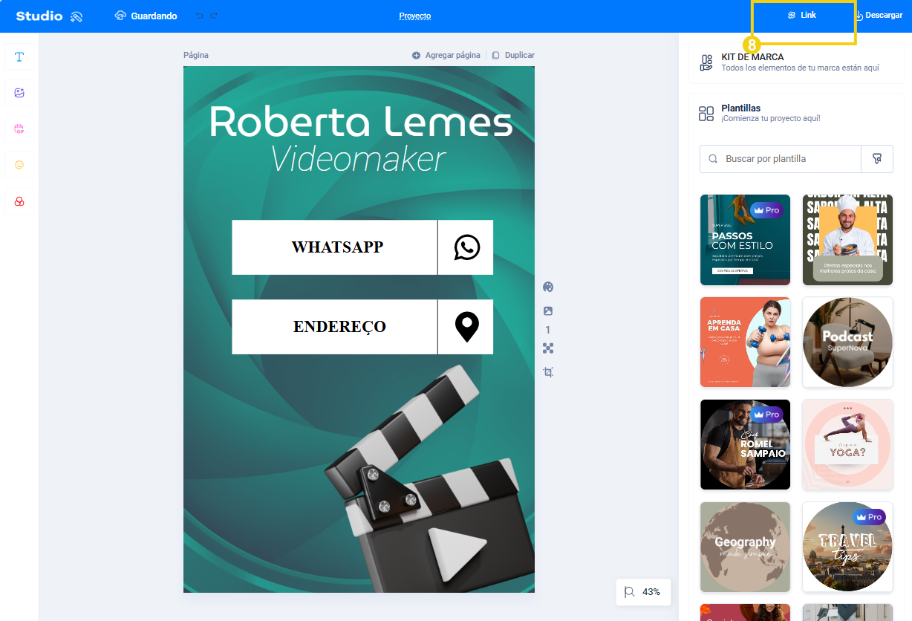Open the GIF library in sidebar

[19, 129]
